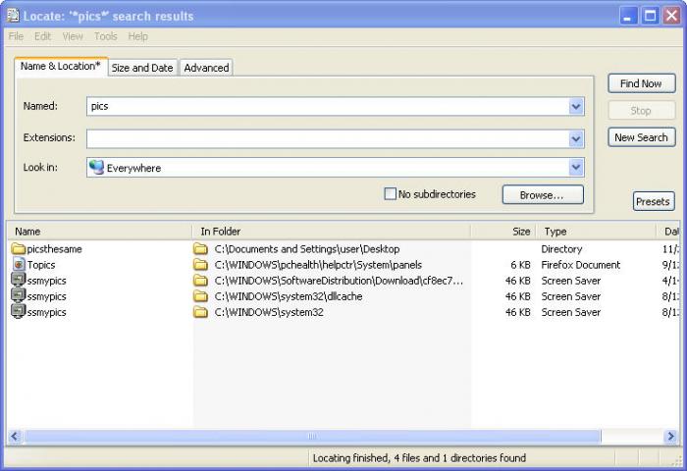Select the Topics result name
This screenshot has width=687, height=471.
click(41, 265)
